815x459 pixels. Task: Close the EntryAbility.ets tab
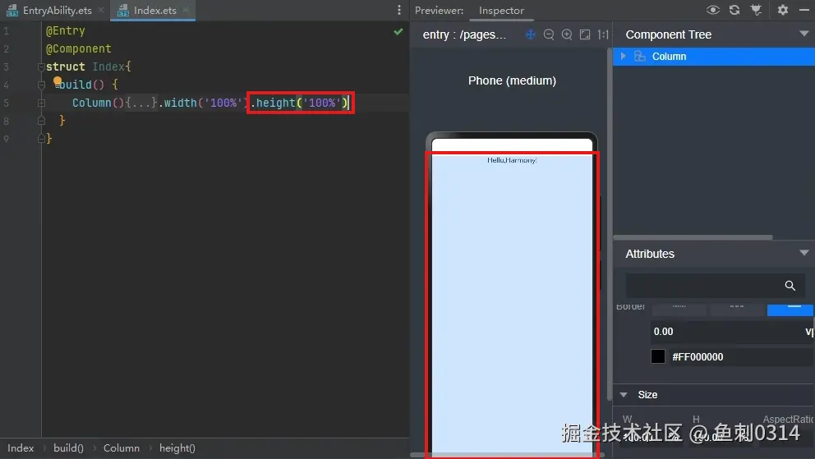pyautogui.click(x=101, y=11)
